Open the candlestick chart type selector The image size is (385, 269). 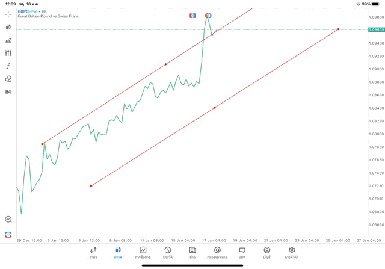[x=8, y=27]
